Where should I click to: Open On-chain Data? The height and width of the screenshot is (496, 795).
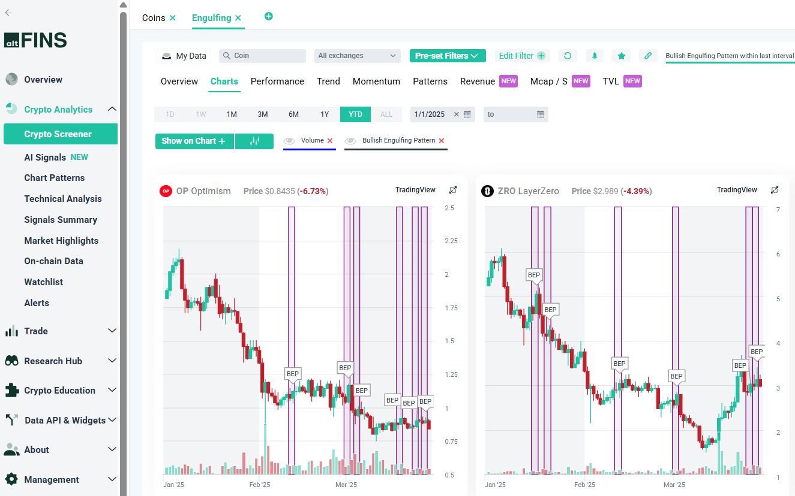54,261
